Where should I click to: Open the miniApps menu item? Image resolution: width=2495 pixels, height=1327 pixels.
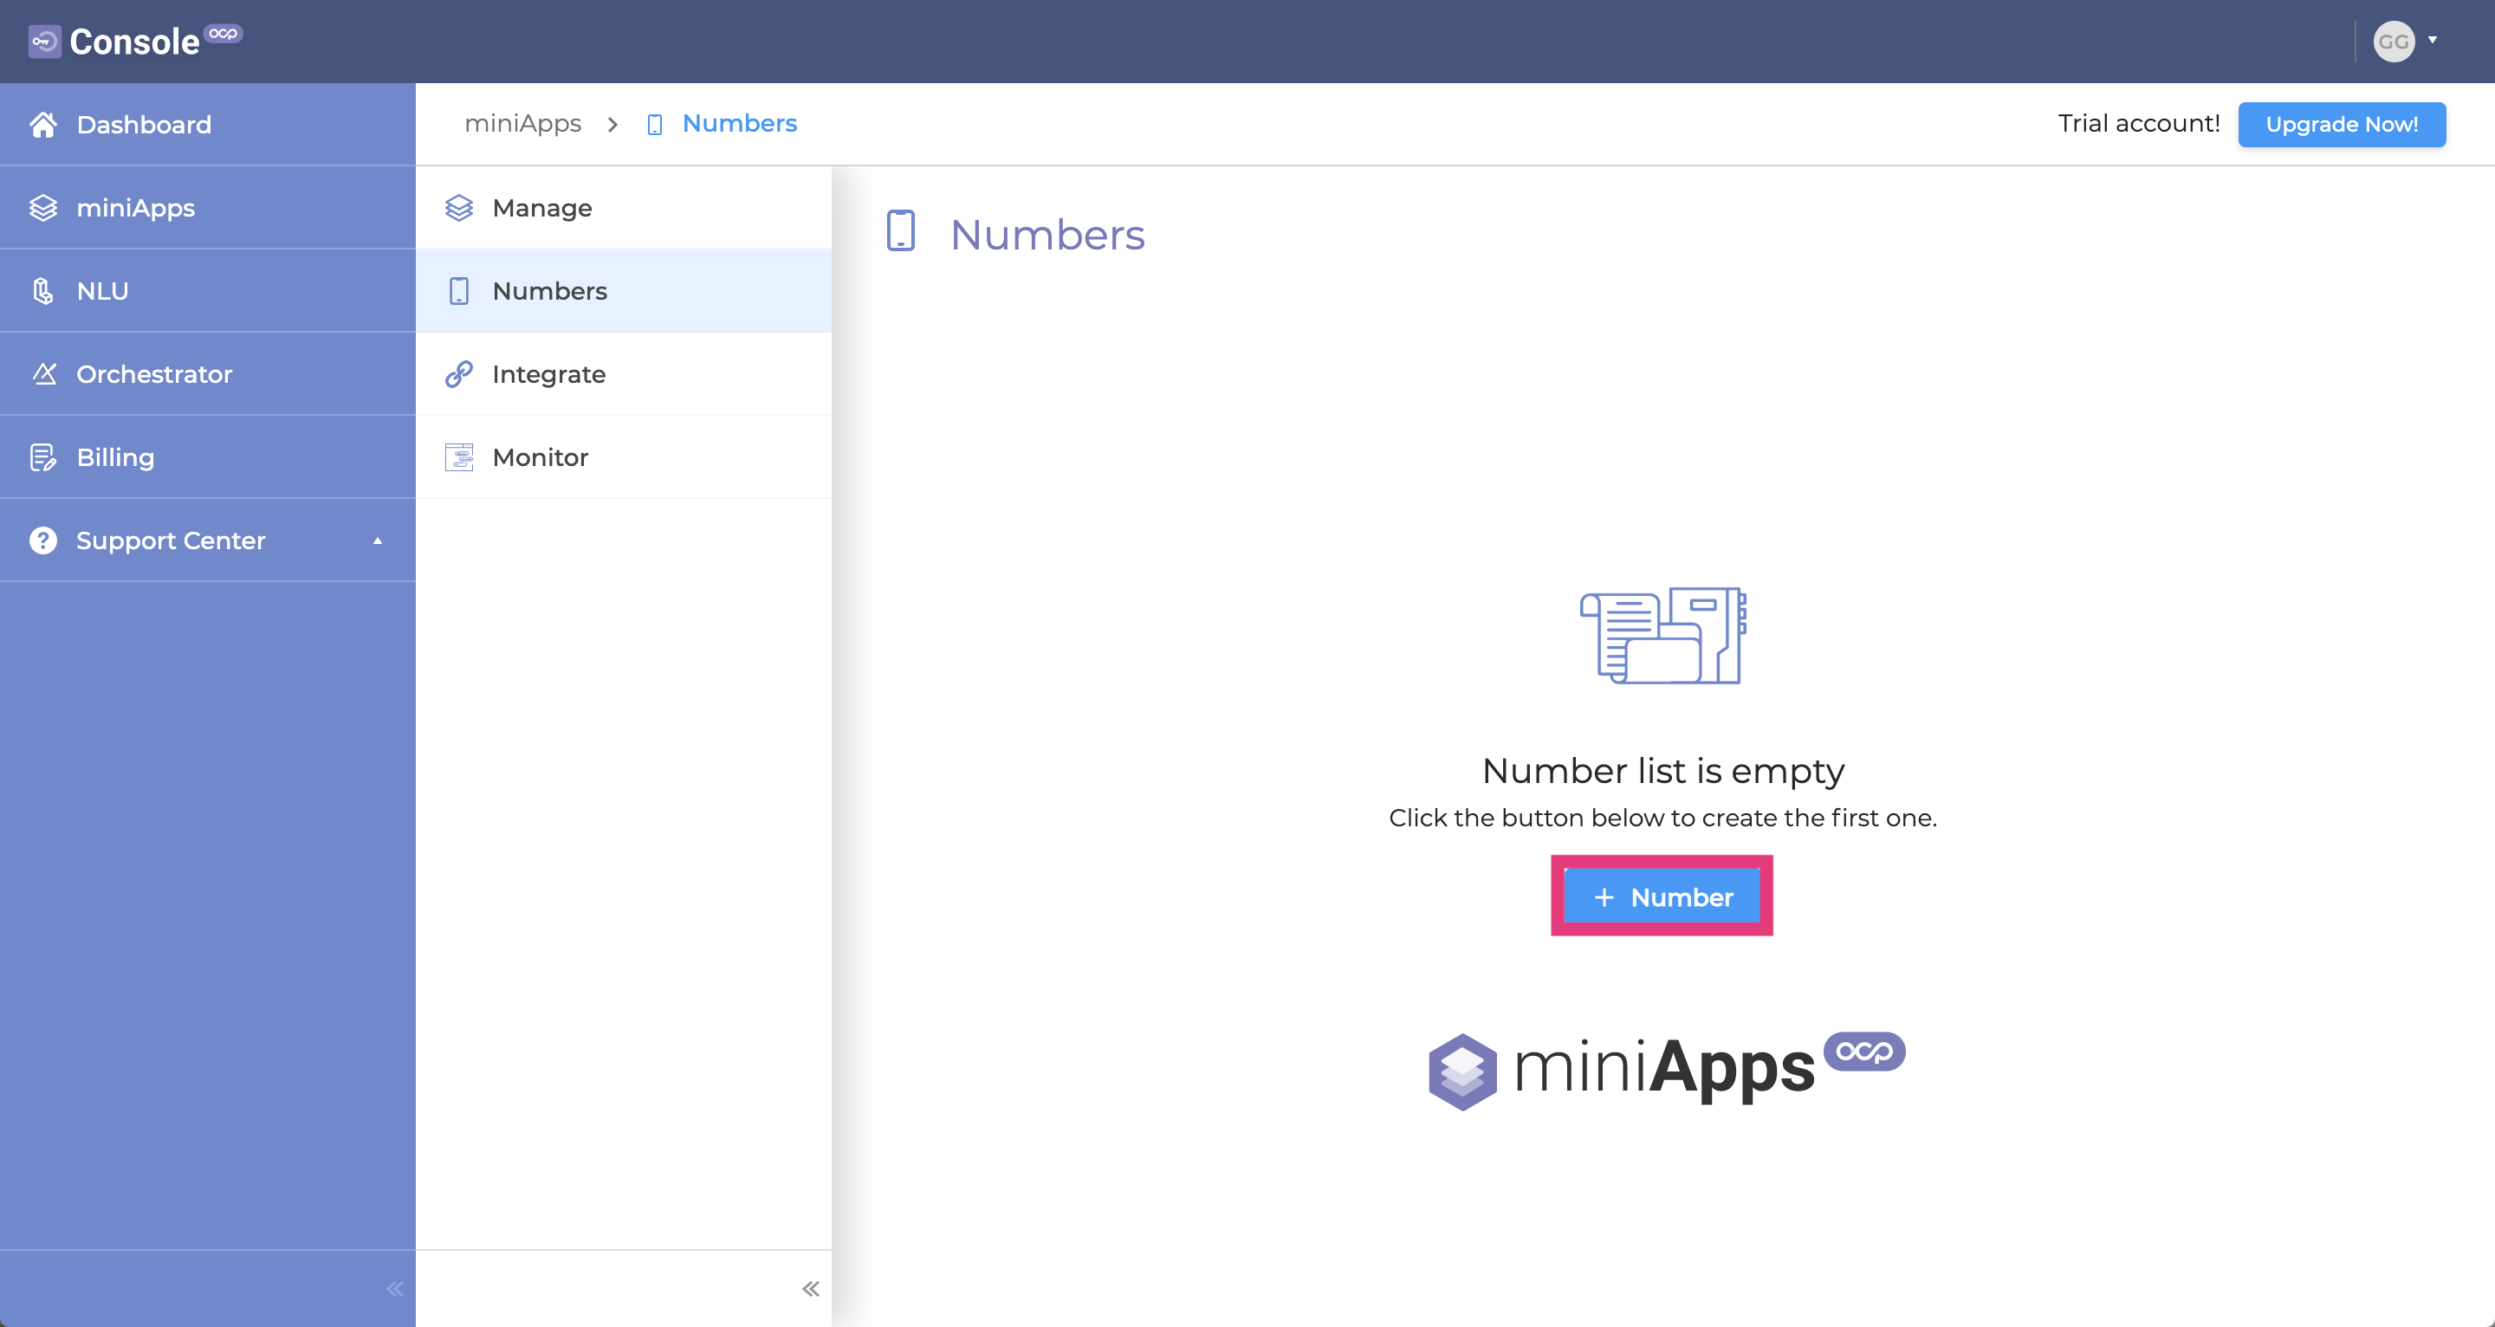coord(207,208)
